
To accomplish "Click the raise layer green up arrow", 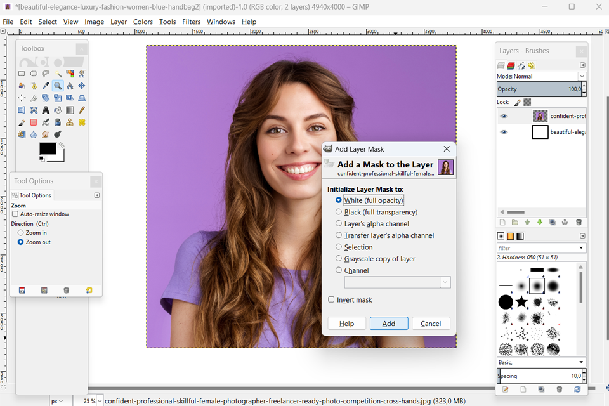I will [527, 222].
